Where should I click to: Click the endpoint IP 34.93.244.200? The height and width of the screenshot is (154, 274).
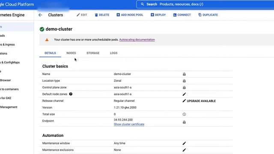point(123,120)
